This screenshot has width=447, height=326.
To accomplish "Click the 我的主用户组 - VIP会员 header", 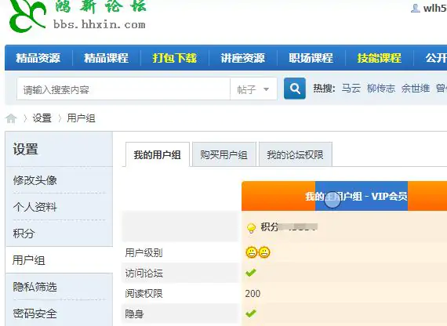I will [x=356, y=197].
